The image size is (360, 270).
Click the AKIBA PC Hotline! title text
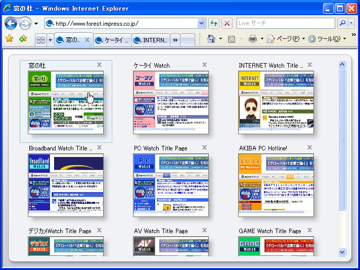click(x=263, y=148)
